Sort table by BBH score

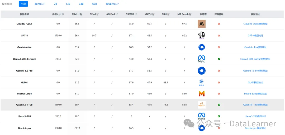[168, 14]
